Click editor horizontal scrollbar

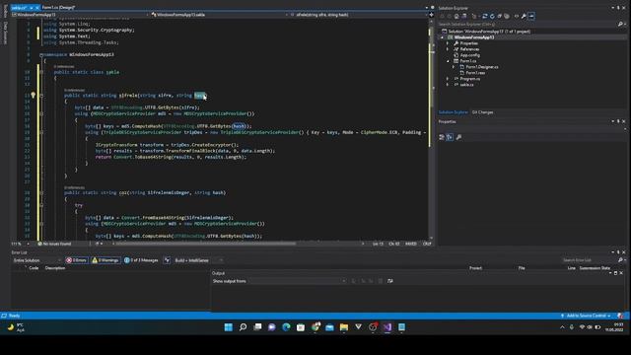click(205, 244)
